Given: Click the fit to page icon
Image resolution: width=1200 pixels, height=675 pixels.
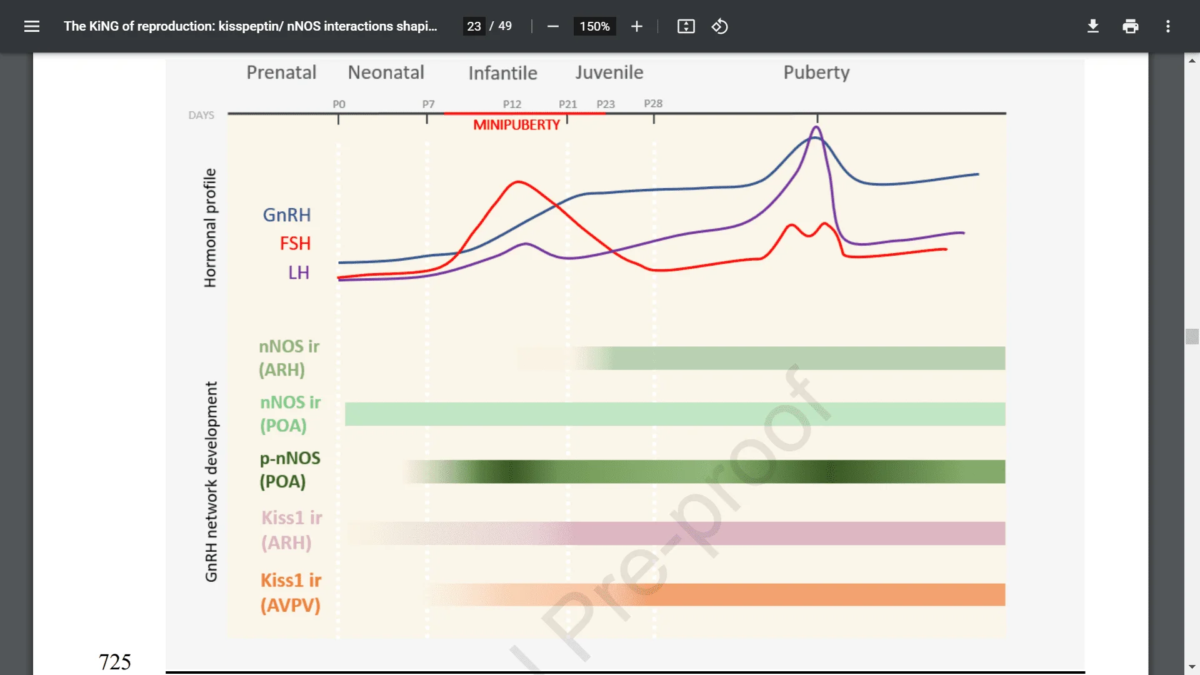Looking at the screenshot, I should tap(686, 26).
